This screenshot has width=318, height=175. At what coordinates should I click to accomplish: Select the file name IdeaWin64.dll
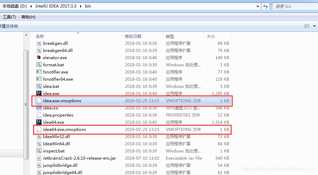(56, 144)
